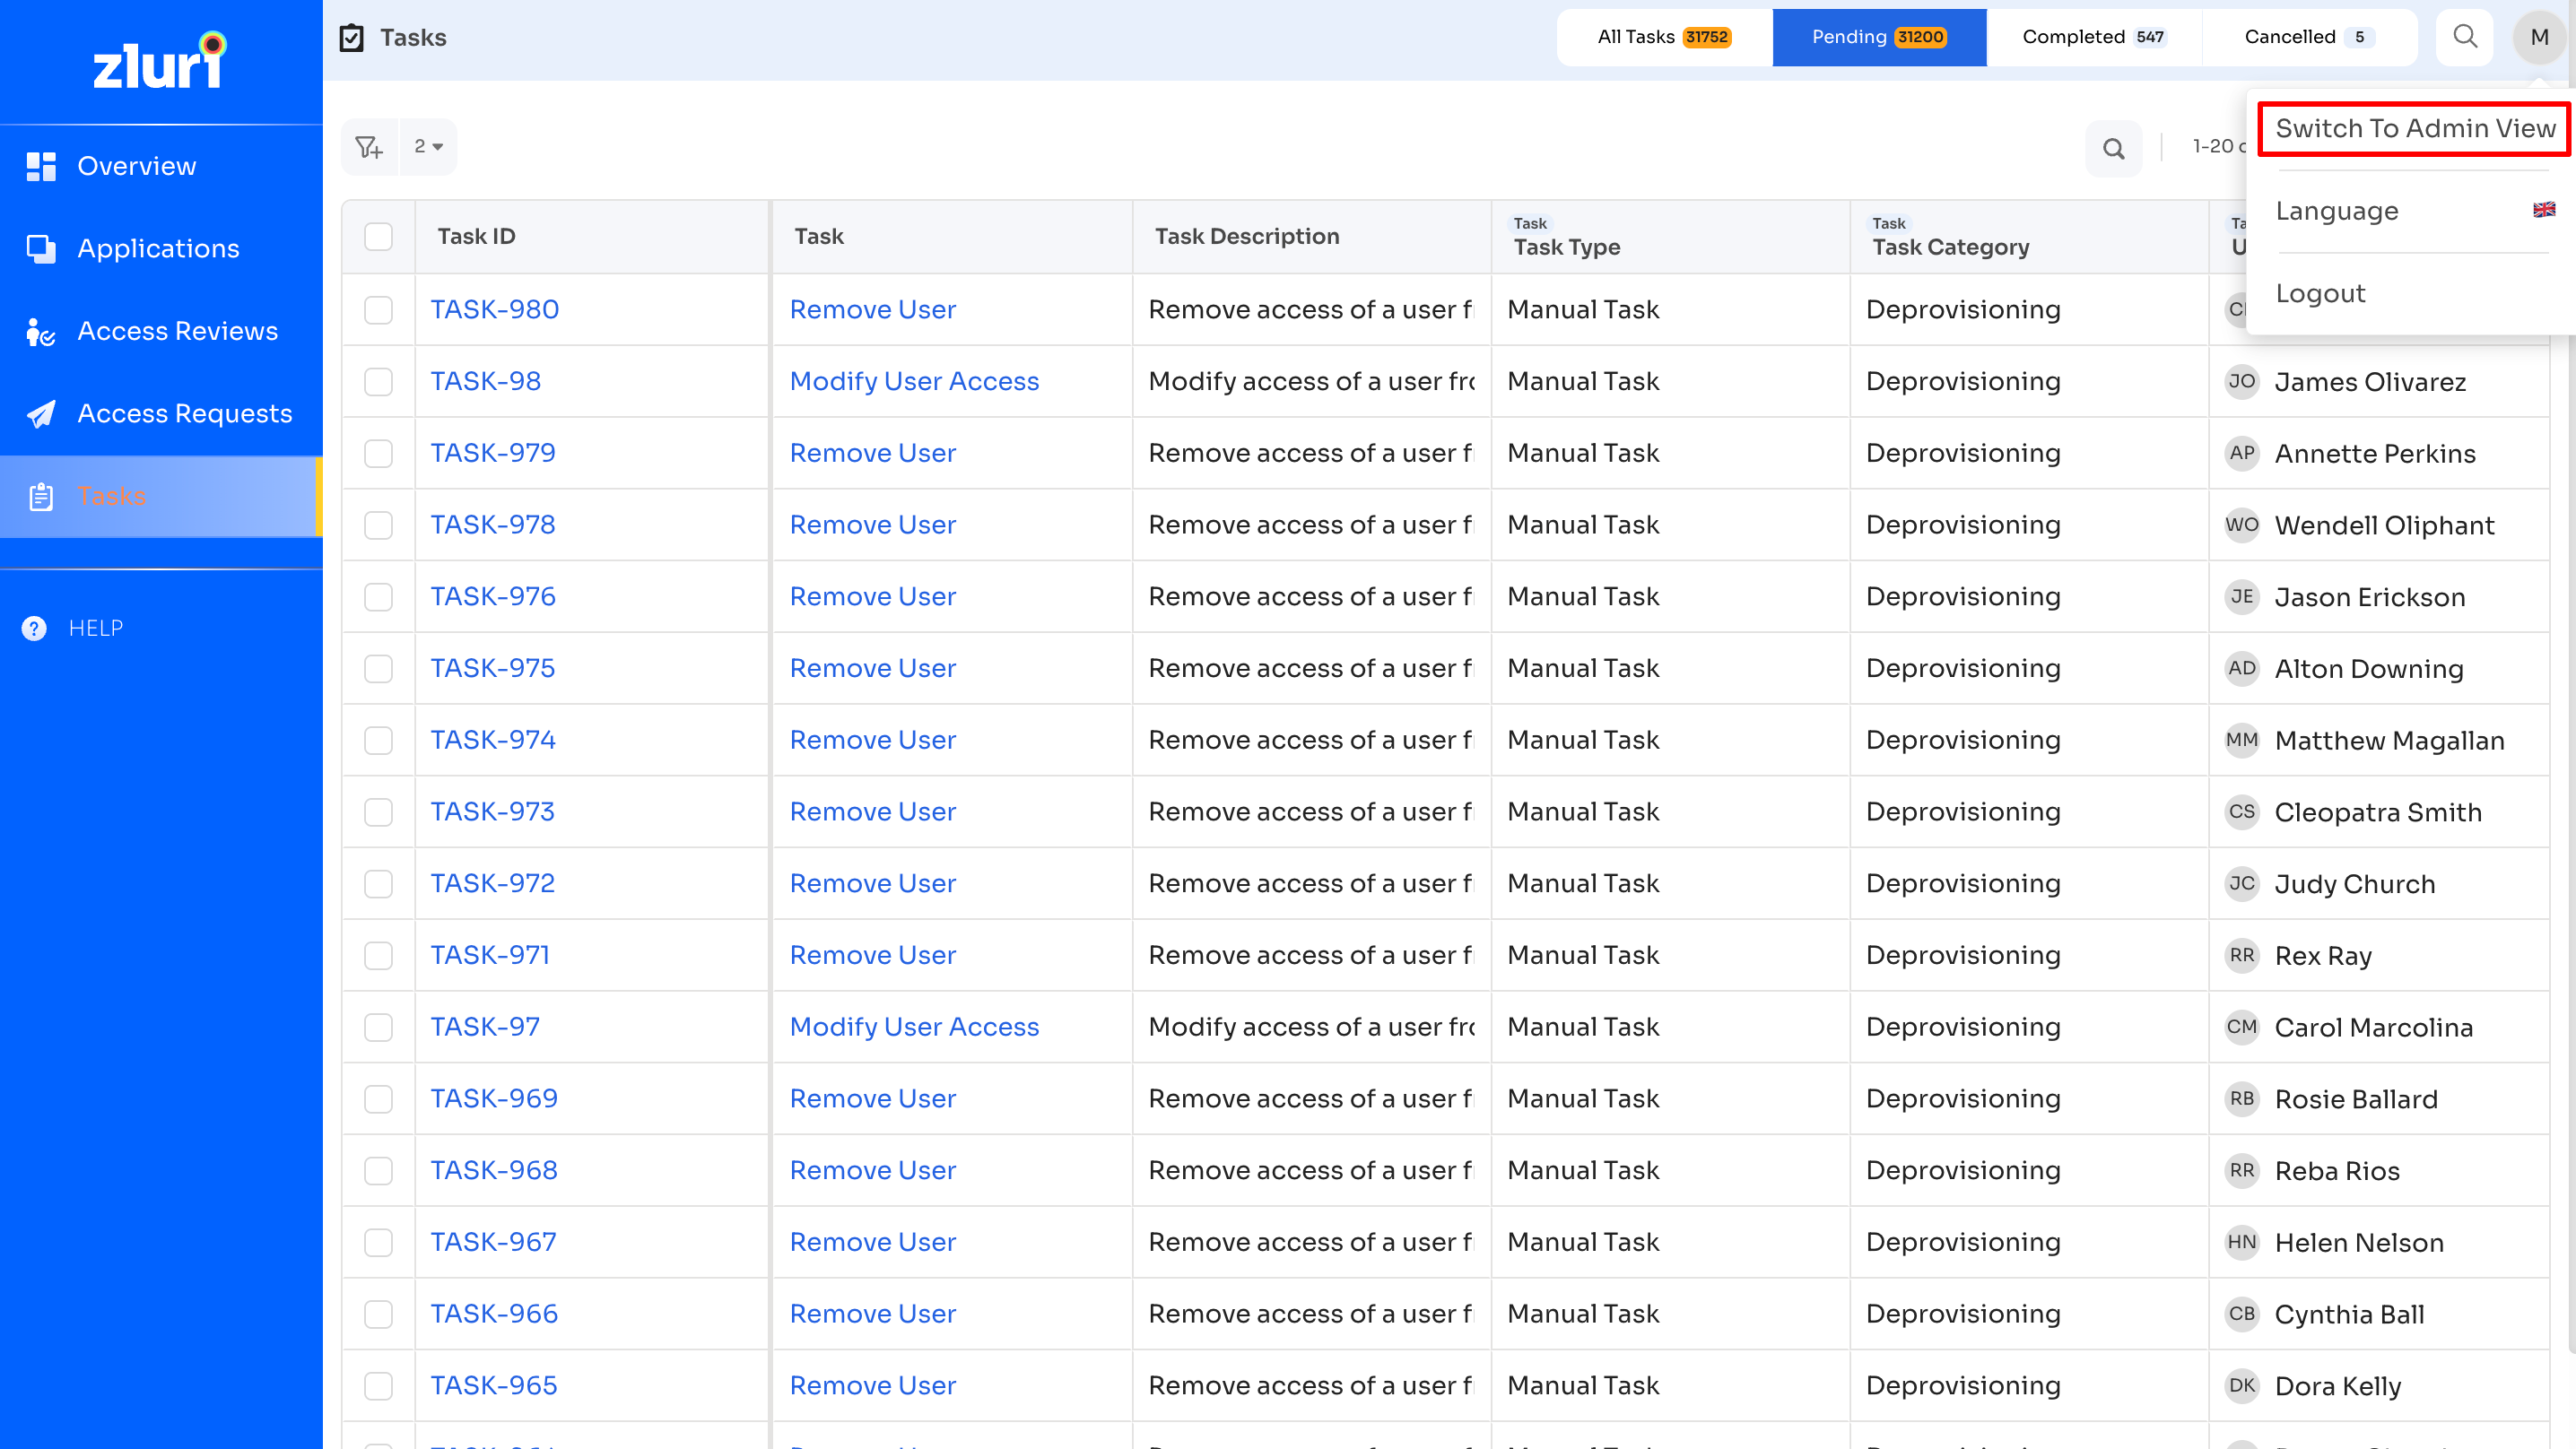
Task: Open the Language option
Action: (2336, 211)
